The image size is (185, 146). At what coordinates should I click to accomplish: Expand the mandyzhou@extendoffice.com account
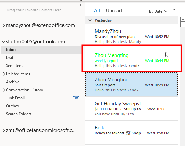[4, 25]
